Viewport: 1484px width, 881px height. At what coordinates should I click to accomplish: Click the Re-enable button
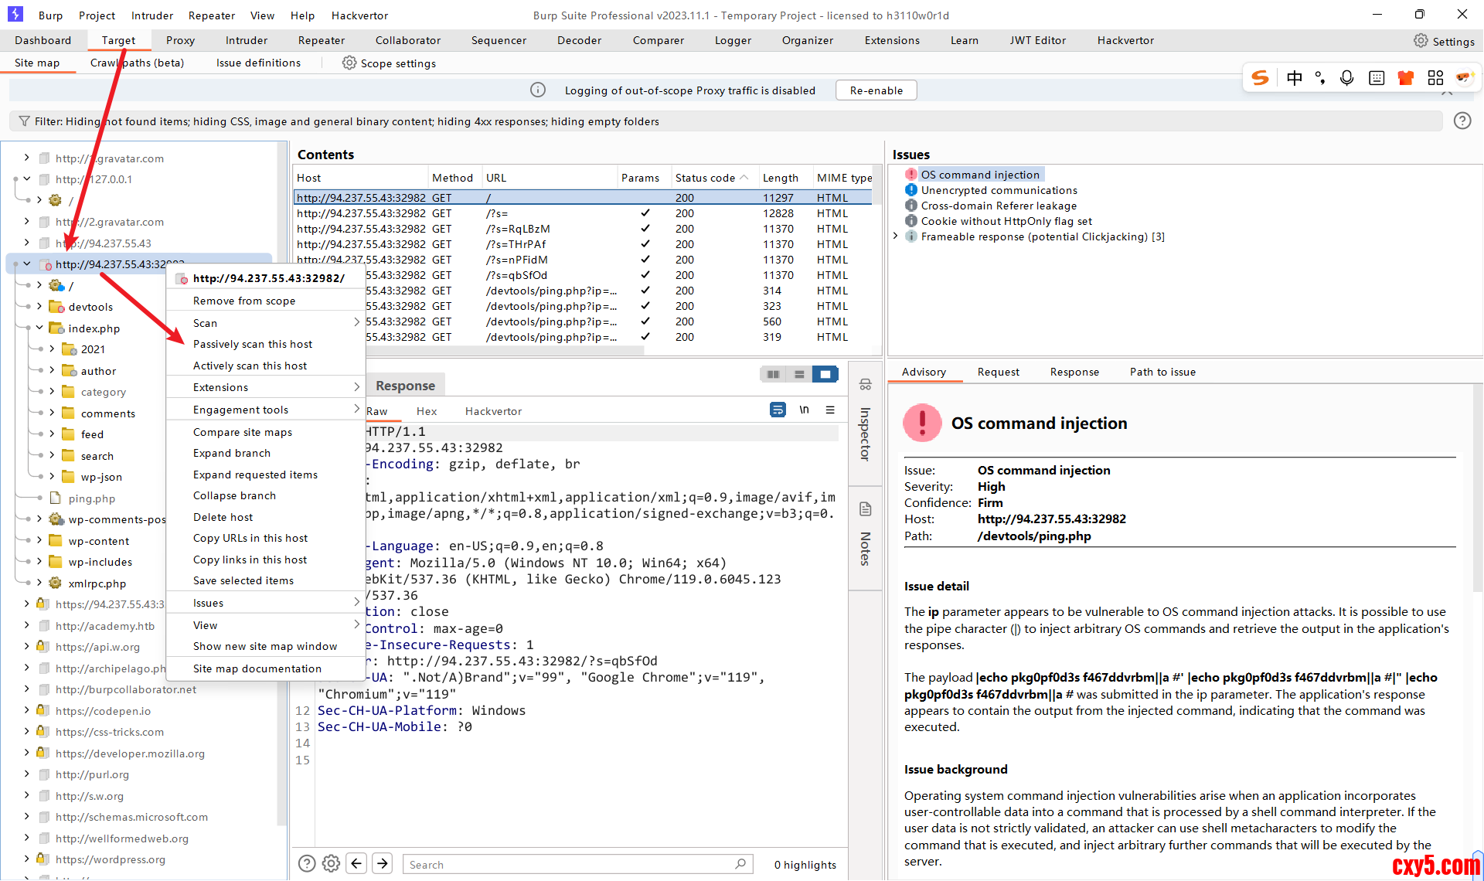876,90
